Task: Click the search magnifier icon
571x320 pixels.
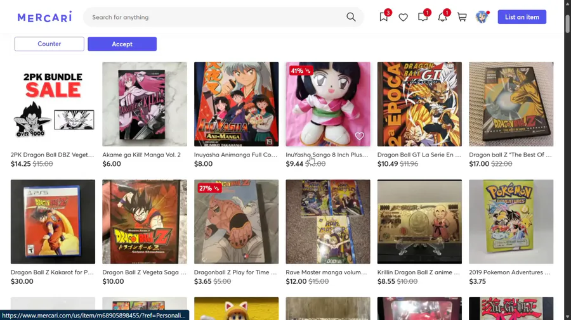Action: [351, 17]
